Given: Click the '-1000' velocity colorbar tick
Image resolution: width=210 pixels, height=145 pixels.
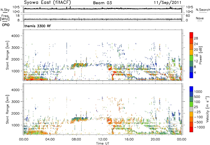Looking at the screenshot, I should (x=199, y=127).
